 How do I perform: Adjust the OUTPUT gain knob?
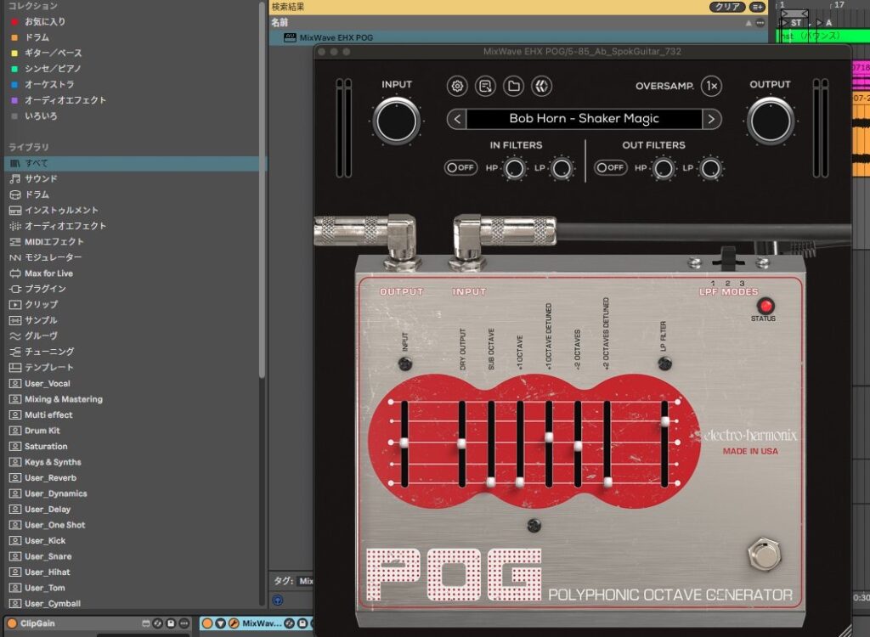pos(770,121)
